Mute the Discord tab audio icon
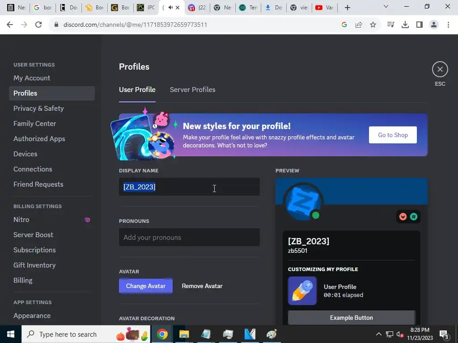This screenshot has height=343, width=458. (x=170, y=8)
